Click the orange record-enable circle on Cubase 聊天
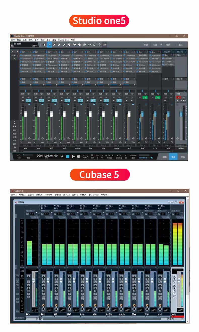Image resolution: width=199 pixels, height=332 pixels. tap(43, 305)
